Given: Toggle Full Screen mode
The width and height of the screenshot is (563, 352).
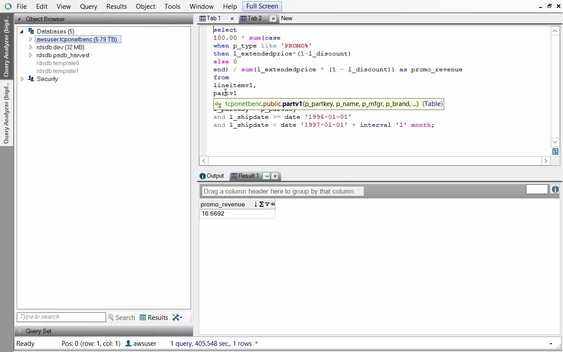Looking at the screenshot, I should tap(262, 6).
